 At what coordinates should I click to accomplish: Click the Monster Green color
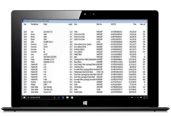tap(78, 92)
